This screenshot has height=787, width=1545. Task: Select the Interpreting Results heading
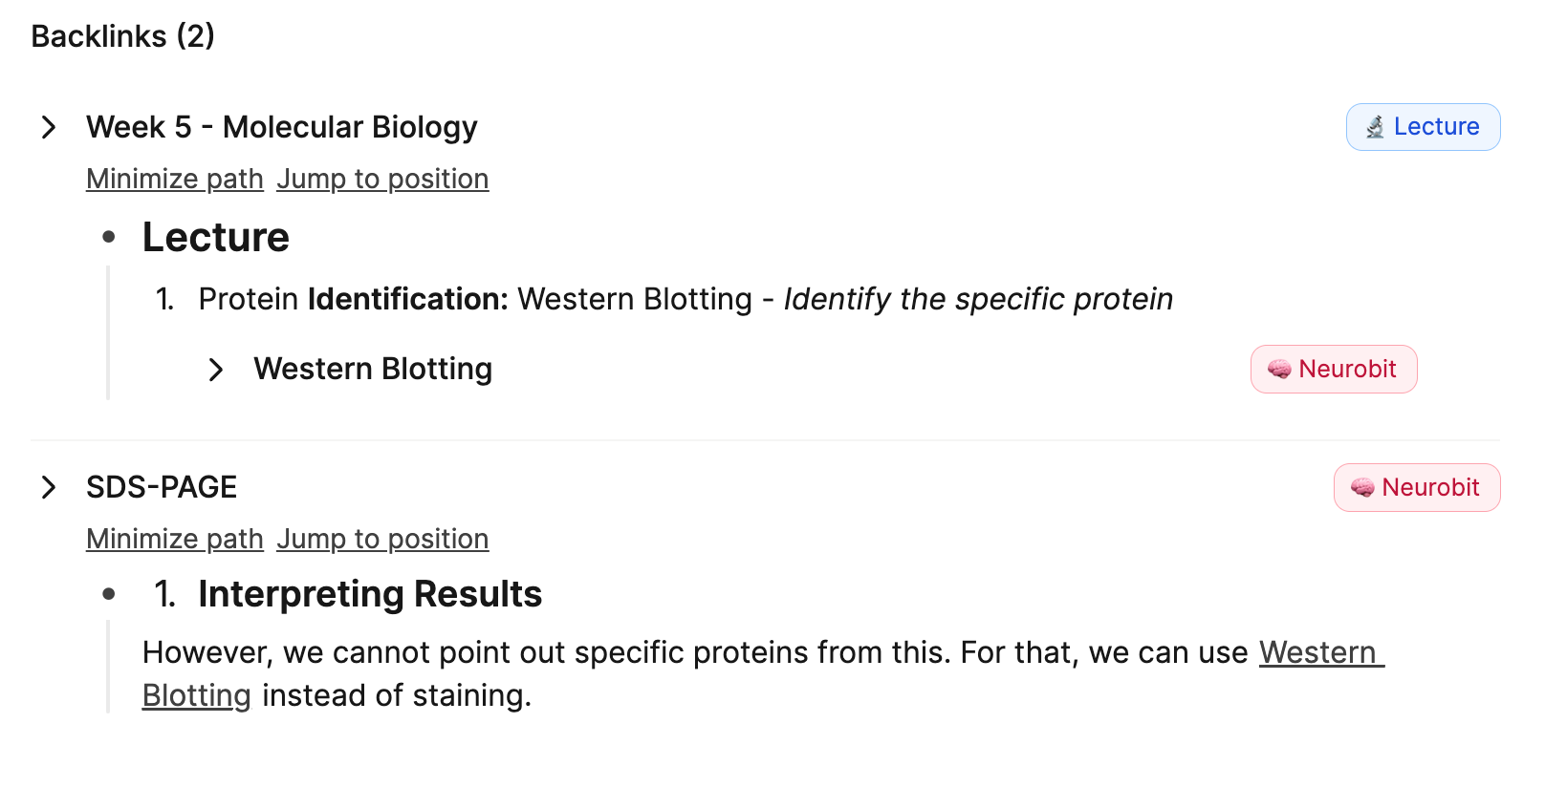tap(370, 594)
